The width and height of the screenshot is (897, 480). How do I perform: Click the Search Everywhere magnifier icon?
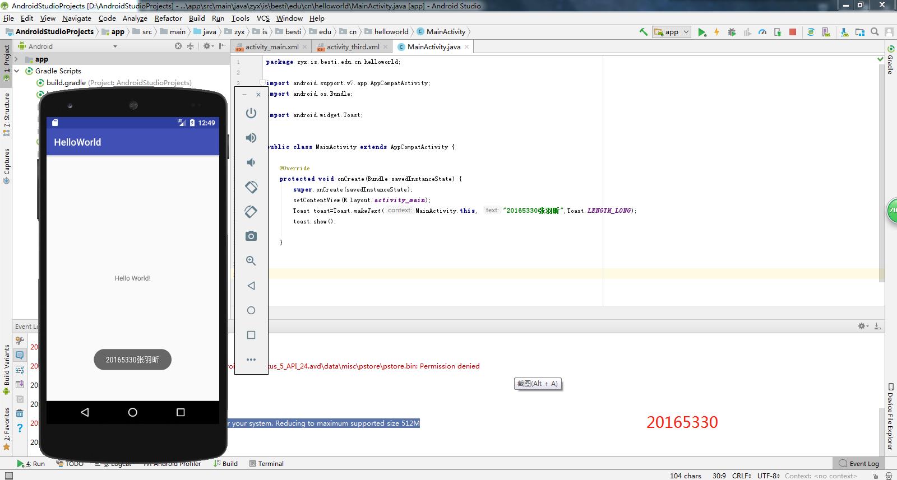pyautogui.click(x=875, y=32)
